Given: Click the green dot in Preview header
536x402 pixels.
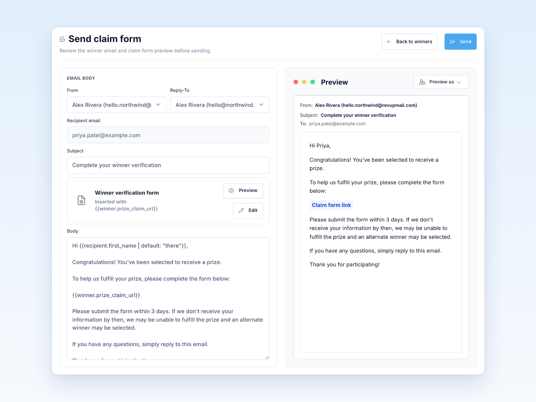Looking at the screenshot, I should [313, 82].
